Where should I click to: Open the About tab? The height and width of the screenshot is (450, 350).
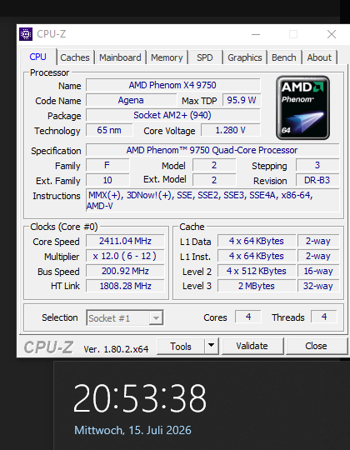[319, 57]
